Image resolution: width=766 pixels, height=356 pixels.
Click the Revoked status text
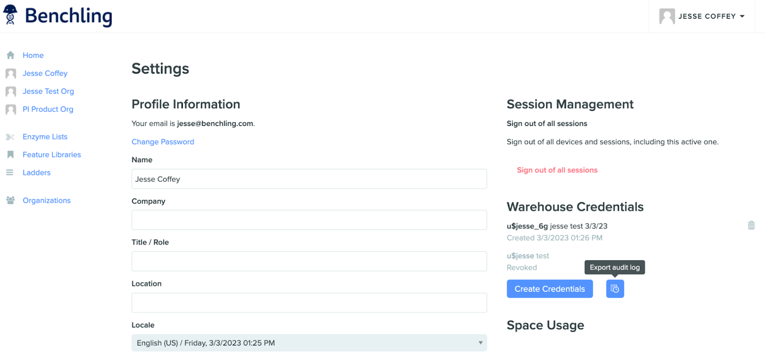click(x=522, y=268)
